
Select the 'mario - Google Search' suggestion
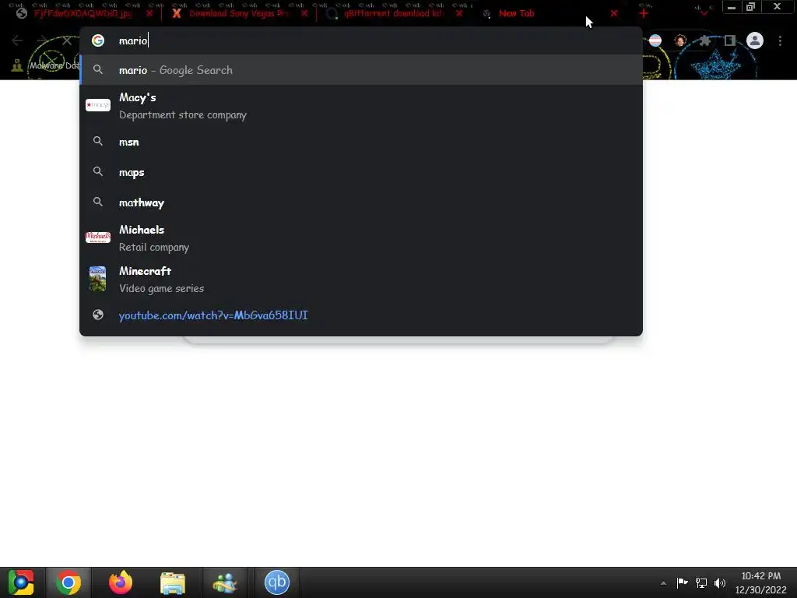(361, 69)
